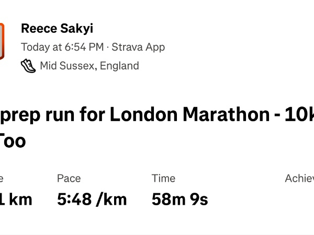Select the 5:48 /km pace value

pos(92,199)
